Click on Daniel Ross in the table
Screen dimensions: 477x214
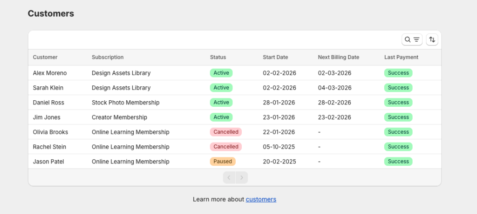pos(48,103)
